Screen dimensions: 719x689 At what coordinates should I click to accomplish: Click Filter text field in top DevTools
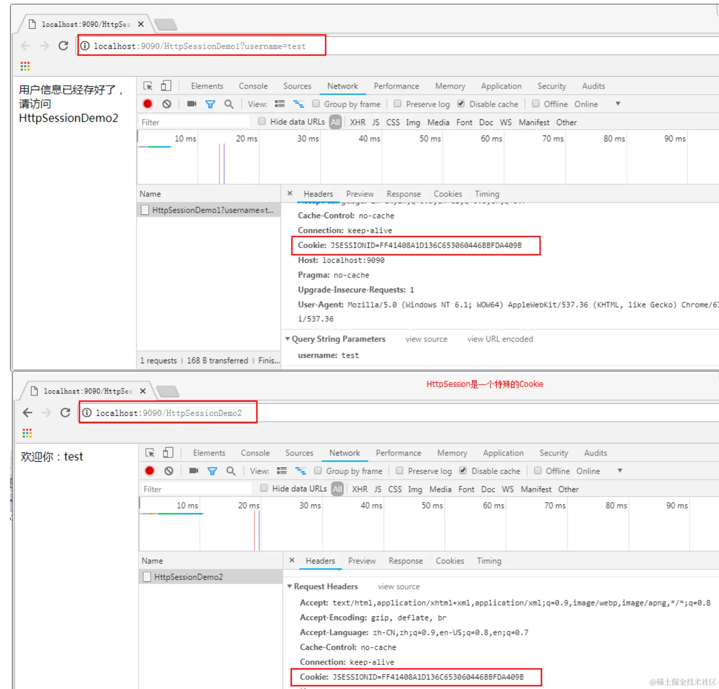point(194,122)
